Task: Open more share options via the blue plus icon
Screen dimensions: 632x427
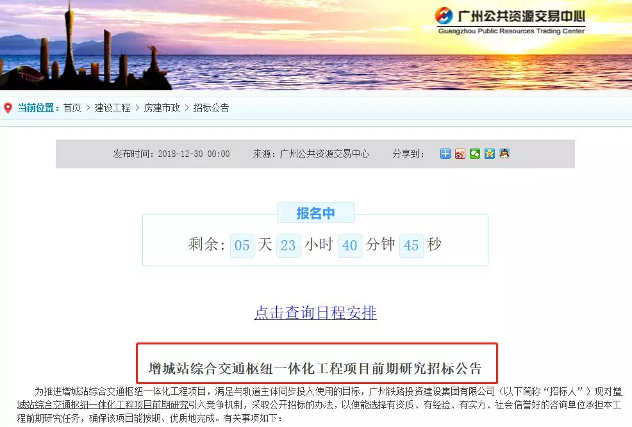Action: tap(445, 154)
